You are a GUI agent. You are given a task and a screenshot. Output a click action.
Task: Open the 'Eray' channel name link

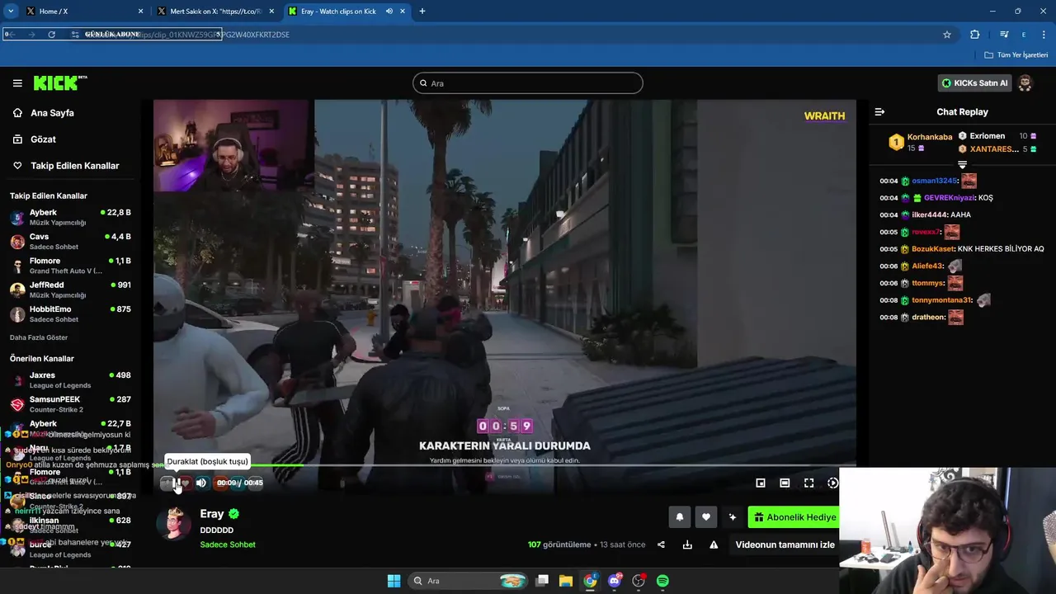pyautogui.click(x=212, y=514)
